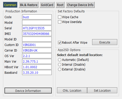Click the IMEI number field
Viewport: 122px width, 99px height.
tap(37, 34)
